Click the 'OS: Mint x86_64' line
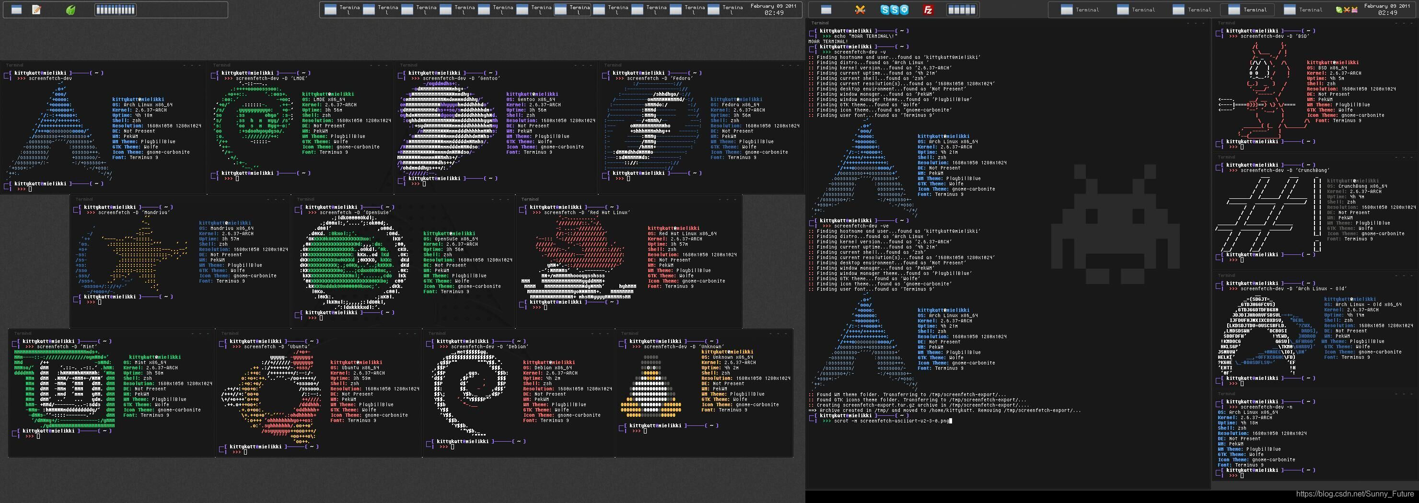 point(145,363)
